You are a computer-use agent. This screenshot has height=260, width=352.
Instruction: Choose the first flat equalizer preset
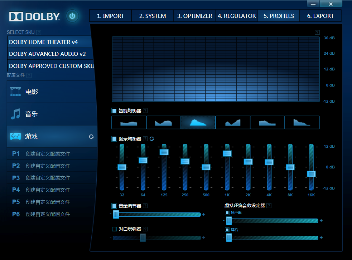click(129, 122)
